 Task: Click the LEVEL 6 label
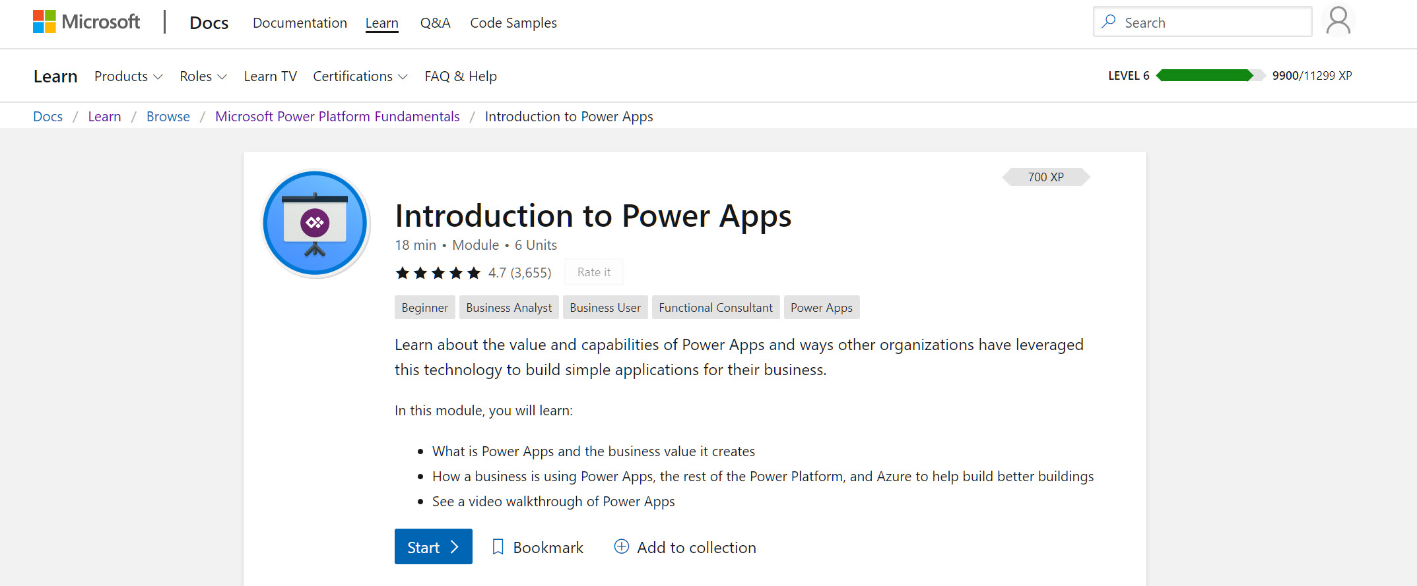click(x=1129, y=75)
